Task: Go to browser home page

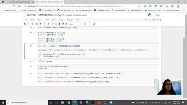Action: pyautogui.click(x=20, y=6)
